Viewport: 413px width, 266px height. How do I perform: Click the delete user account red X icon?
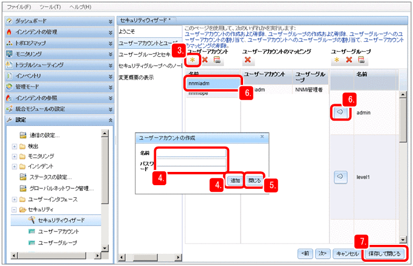204,60
